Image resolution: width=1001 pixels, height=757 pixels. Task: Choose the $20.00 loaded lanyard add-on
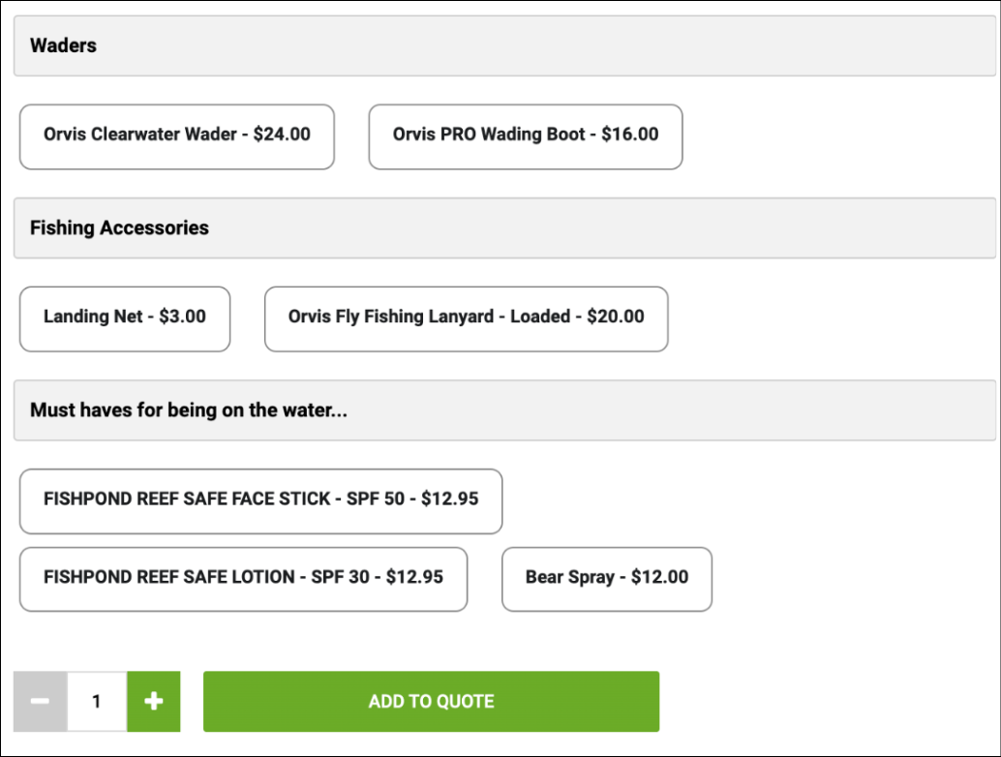click(x=466, y=318)
